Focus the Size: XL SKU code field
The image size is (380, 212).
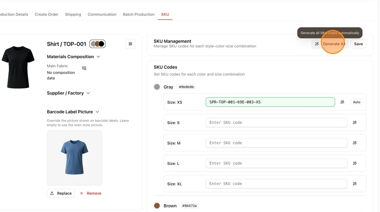(x=276, y=184)
